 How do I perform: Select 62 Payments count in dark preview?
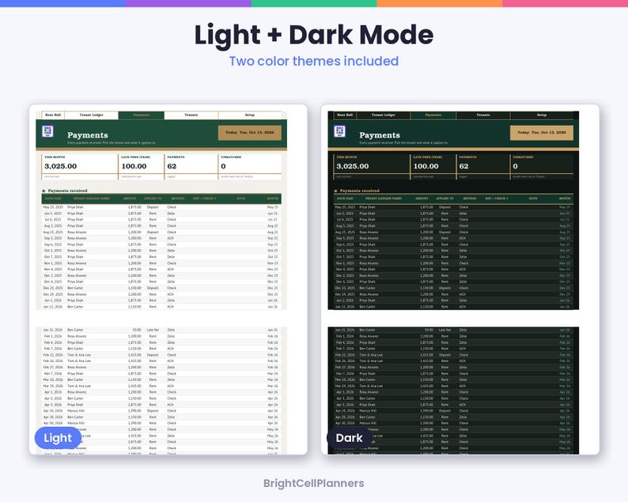(463, 166)
